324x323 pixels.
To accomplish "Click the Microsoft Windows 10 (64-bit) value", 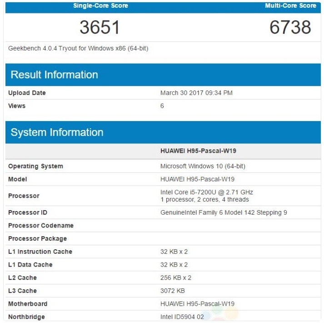I will pos(203,166).
